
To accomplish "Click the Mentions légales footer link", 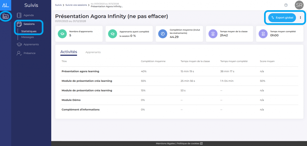I will pyautogui.click(x=165, y=144).
